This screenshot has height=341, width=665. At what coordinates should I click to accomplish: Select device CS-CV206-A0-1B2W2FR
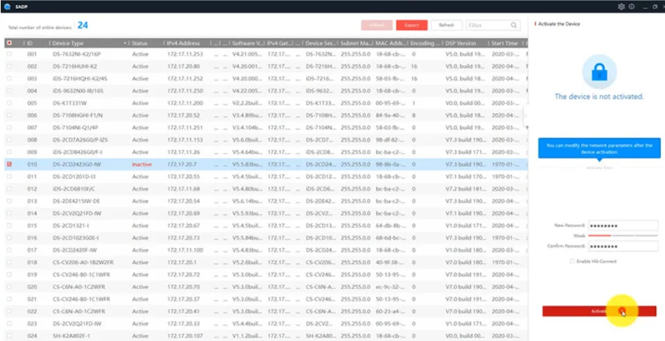coord(83,262)
